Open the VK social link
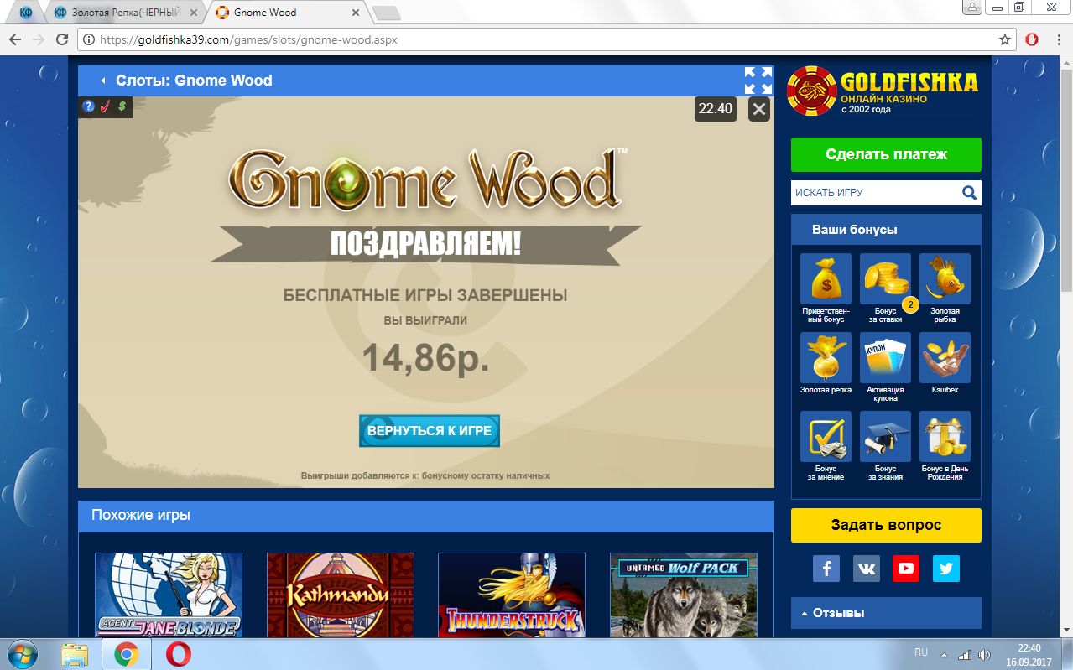The image size is (1073, 670). click(866, 569)
